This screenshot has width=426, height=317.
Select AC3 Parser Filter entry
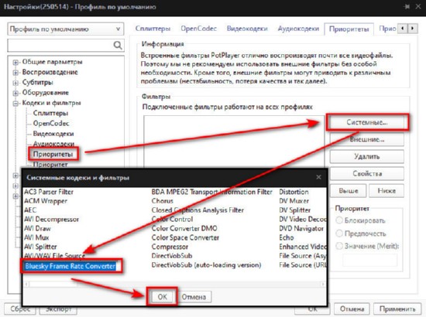click(49, 192)
